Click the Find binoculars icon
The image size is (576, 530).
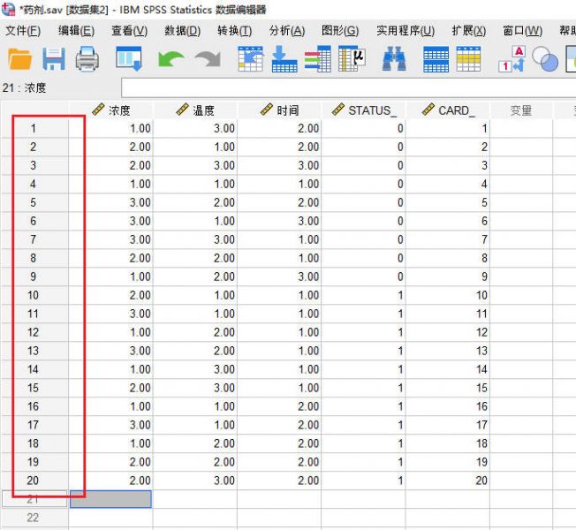pos(394,59)
